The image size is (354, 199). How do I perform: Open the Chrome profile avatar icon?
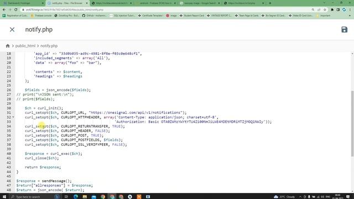(x=344, y=10)
